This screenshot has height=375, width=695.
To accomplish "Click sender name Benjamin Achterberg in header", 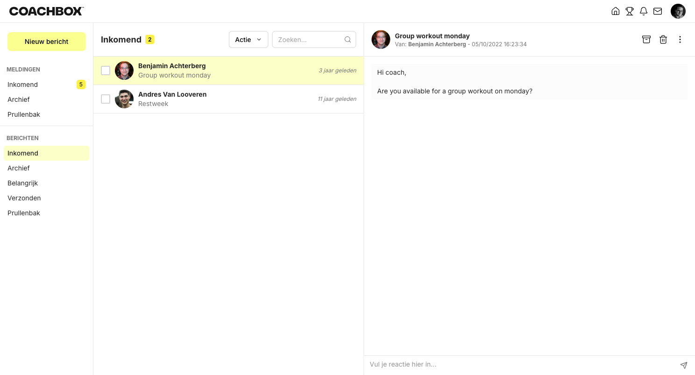I will [x=437, y=44].
